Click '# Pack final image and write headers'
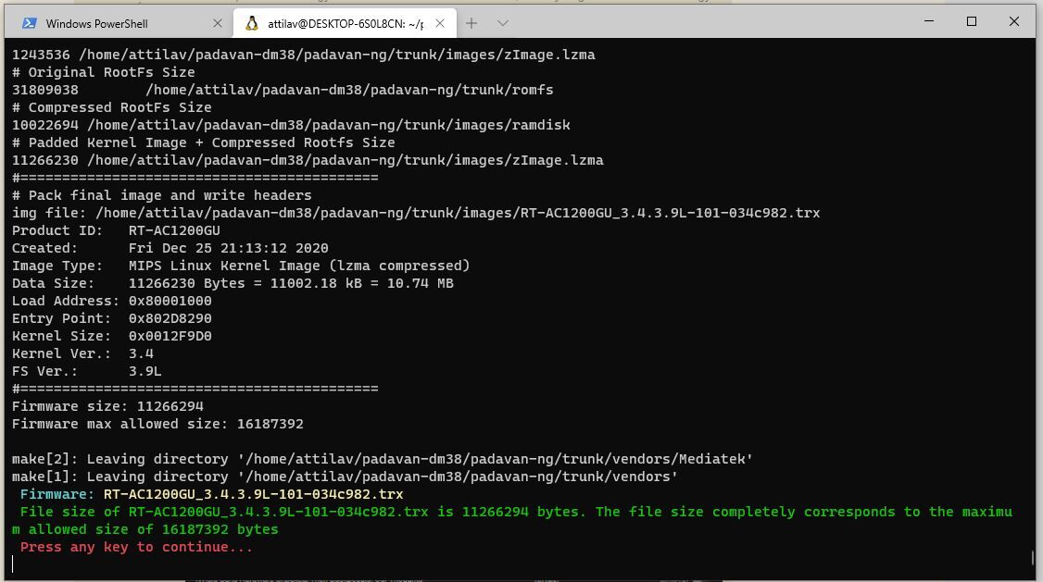 coord(162,195)
